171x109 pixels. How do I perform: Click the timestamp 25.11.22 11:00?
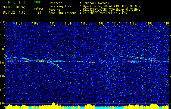(14, 13)
